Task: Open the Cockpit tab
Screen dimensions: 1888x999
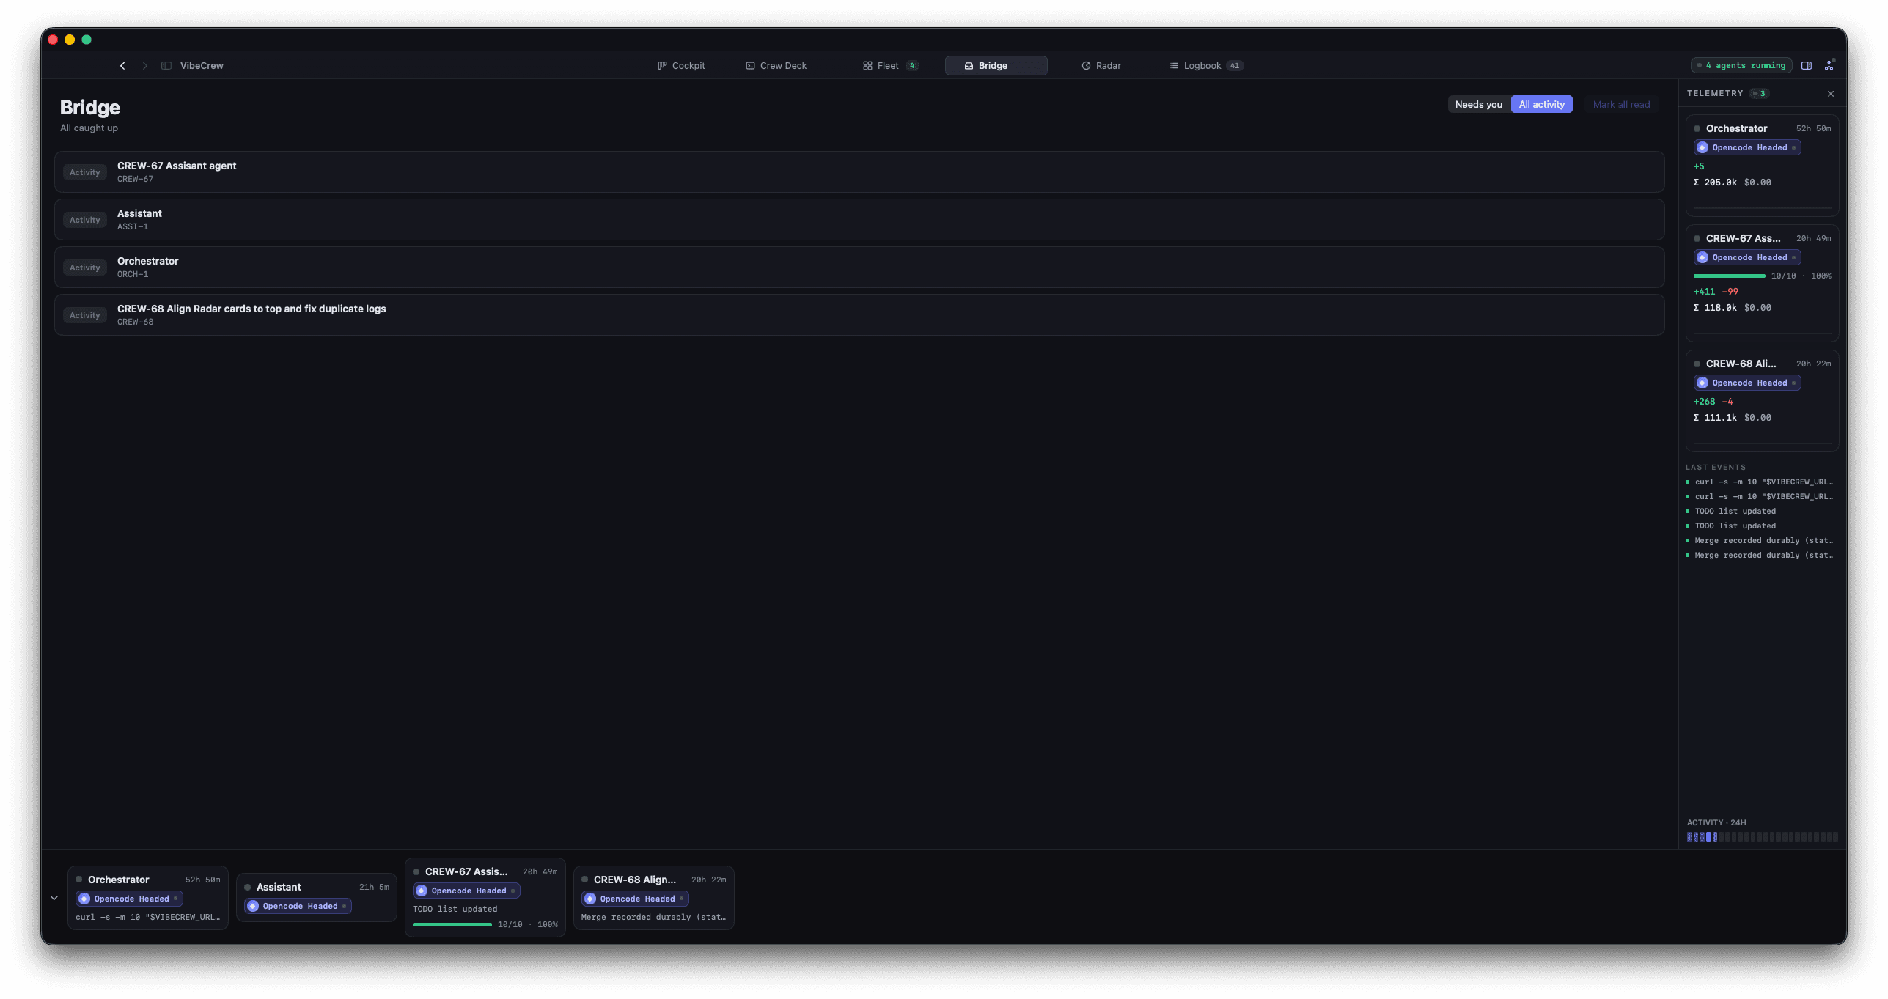Action: pyautogui.click(x=681, y=66)
